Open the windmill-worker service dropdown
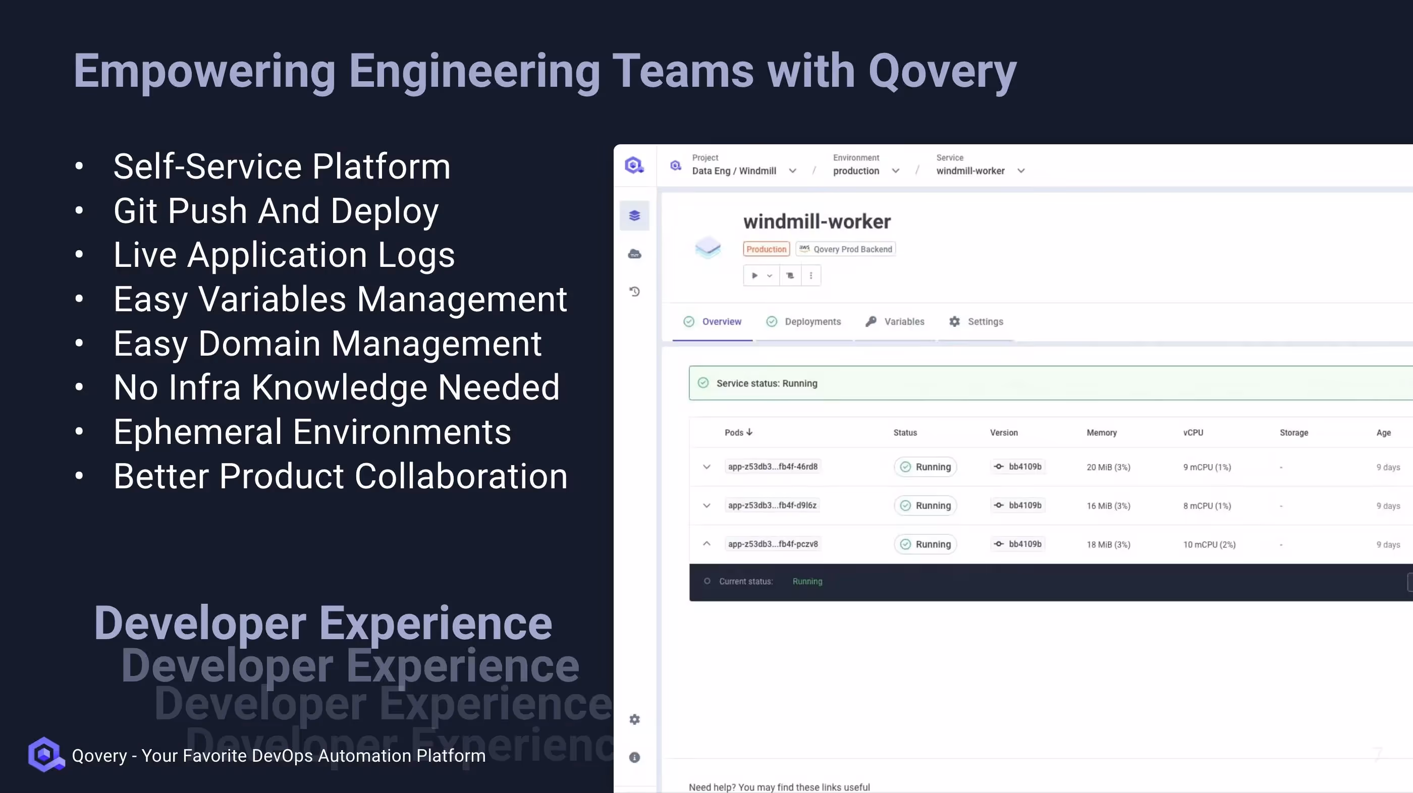This screenshot has width=1413, height=793. click(1021, 171)
